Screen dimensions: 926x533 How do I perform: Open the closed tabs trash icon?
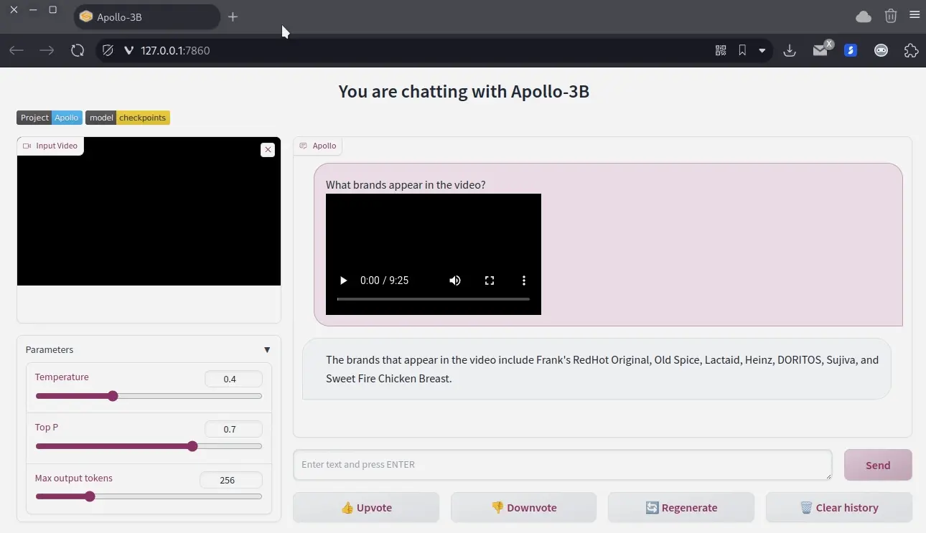click(x=891, y=16)
